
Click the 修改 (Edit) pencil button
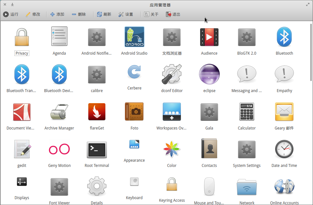(33, 14)
